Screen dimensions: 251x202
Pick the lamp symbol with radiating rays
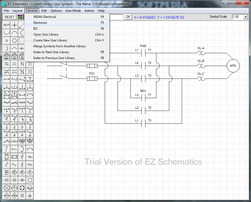coord(30,180)
